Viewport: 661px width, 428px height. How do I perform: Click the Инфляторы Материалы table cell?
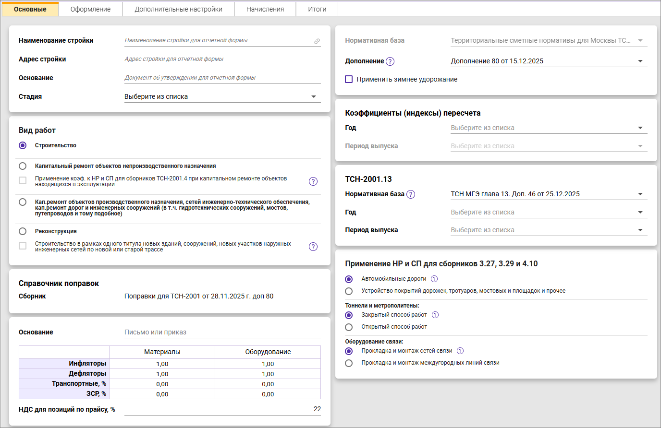tap(162, 364)
